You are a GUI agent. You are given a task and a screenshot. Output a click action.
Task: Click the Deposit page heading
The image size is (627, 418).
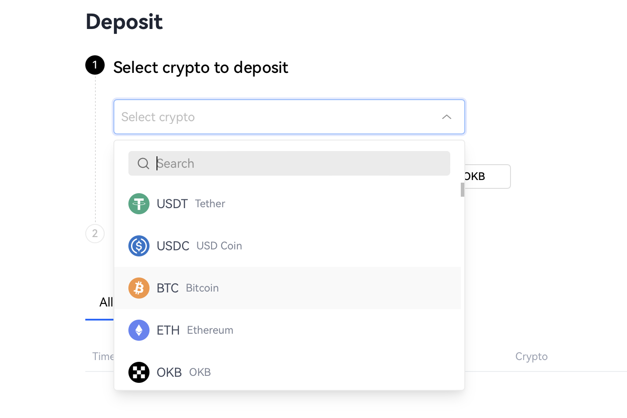click(124, 22)
